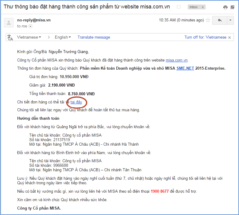Open SME.NET link

pos(185,68)
